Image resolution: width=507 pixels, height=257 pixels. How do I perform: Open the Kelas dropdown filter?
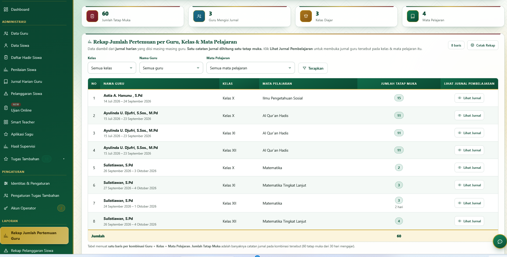[112, 68]
